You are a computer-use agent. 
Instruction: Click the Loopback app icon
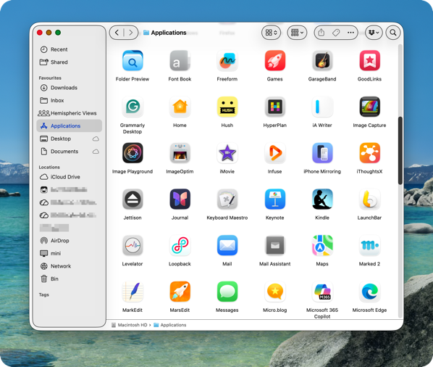pos(180,245)
